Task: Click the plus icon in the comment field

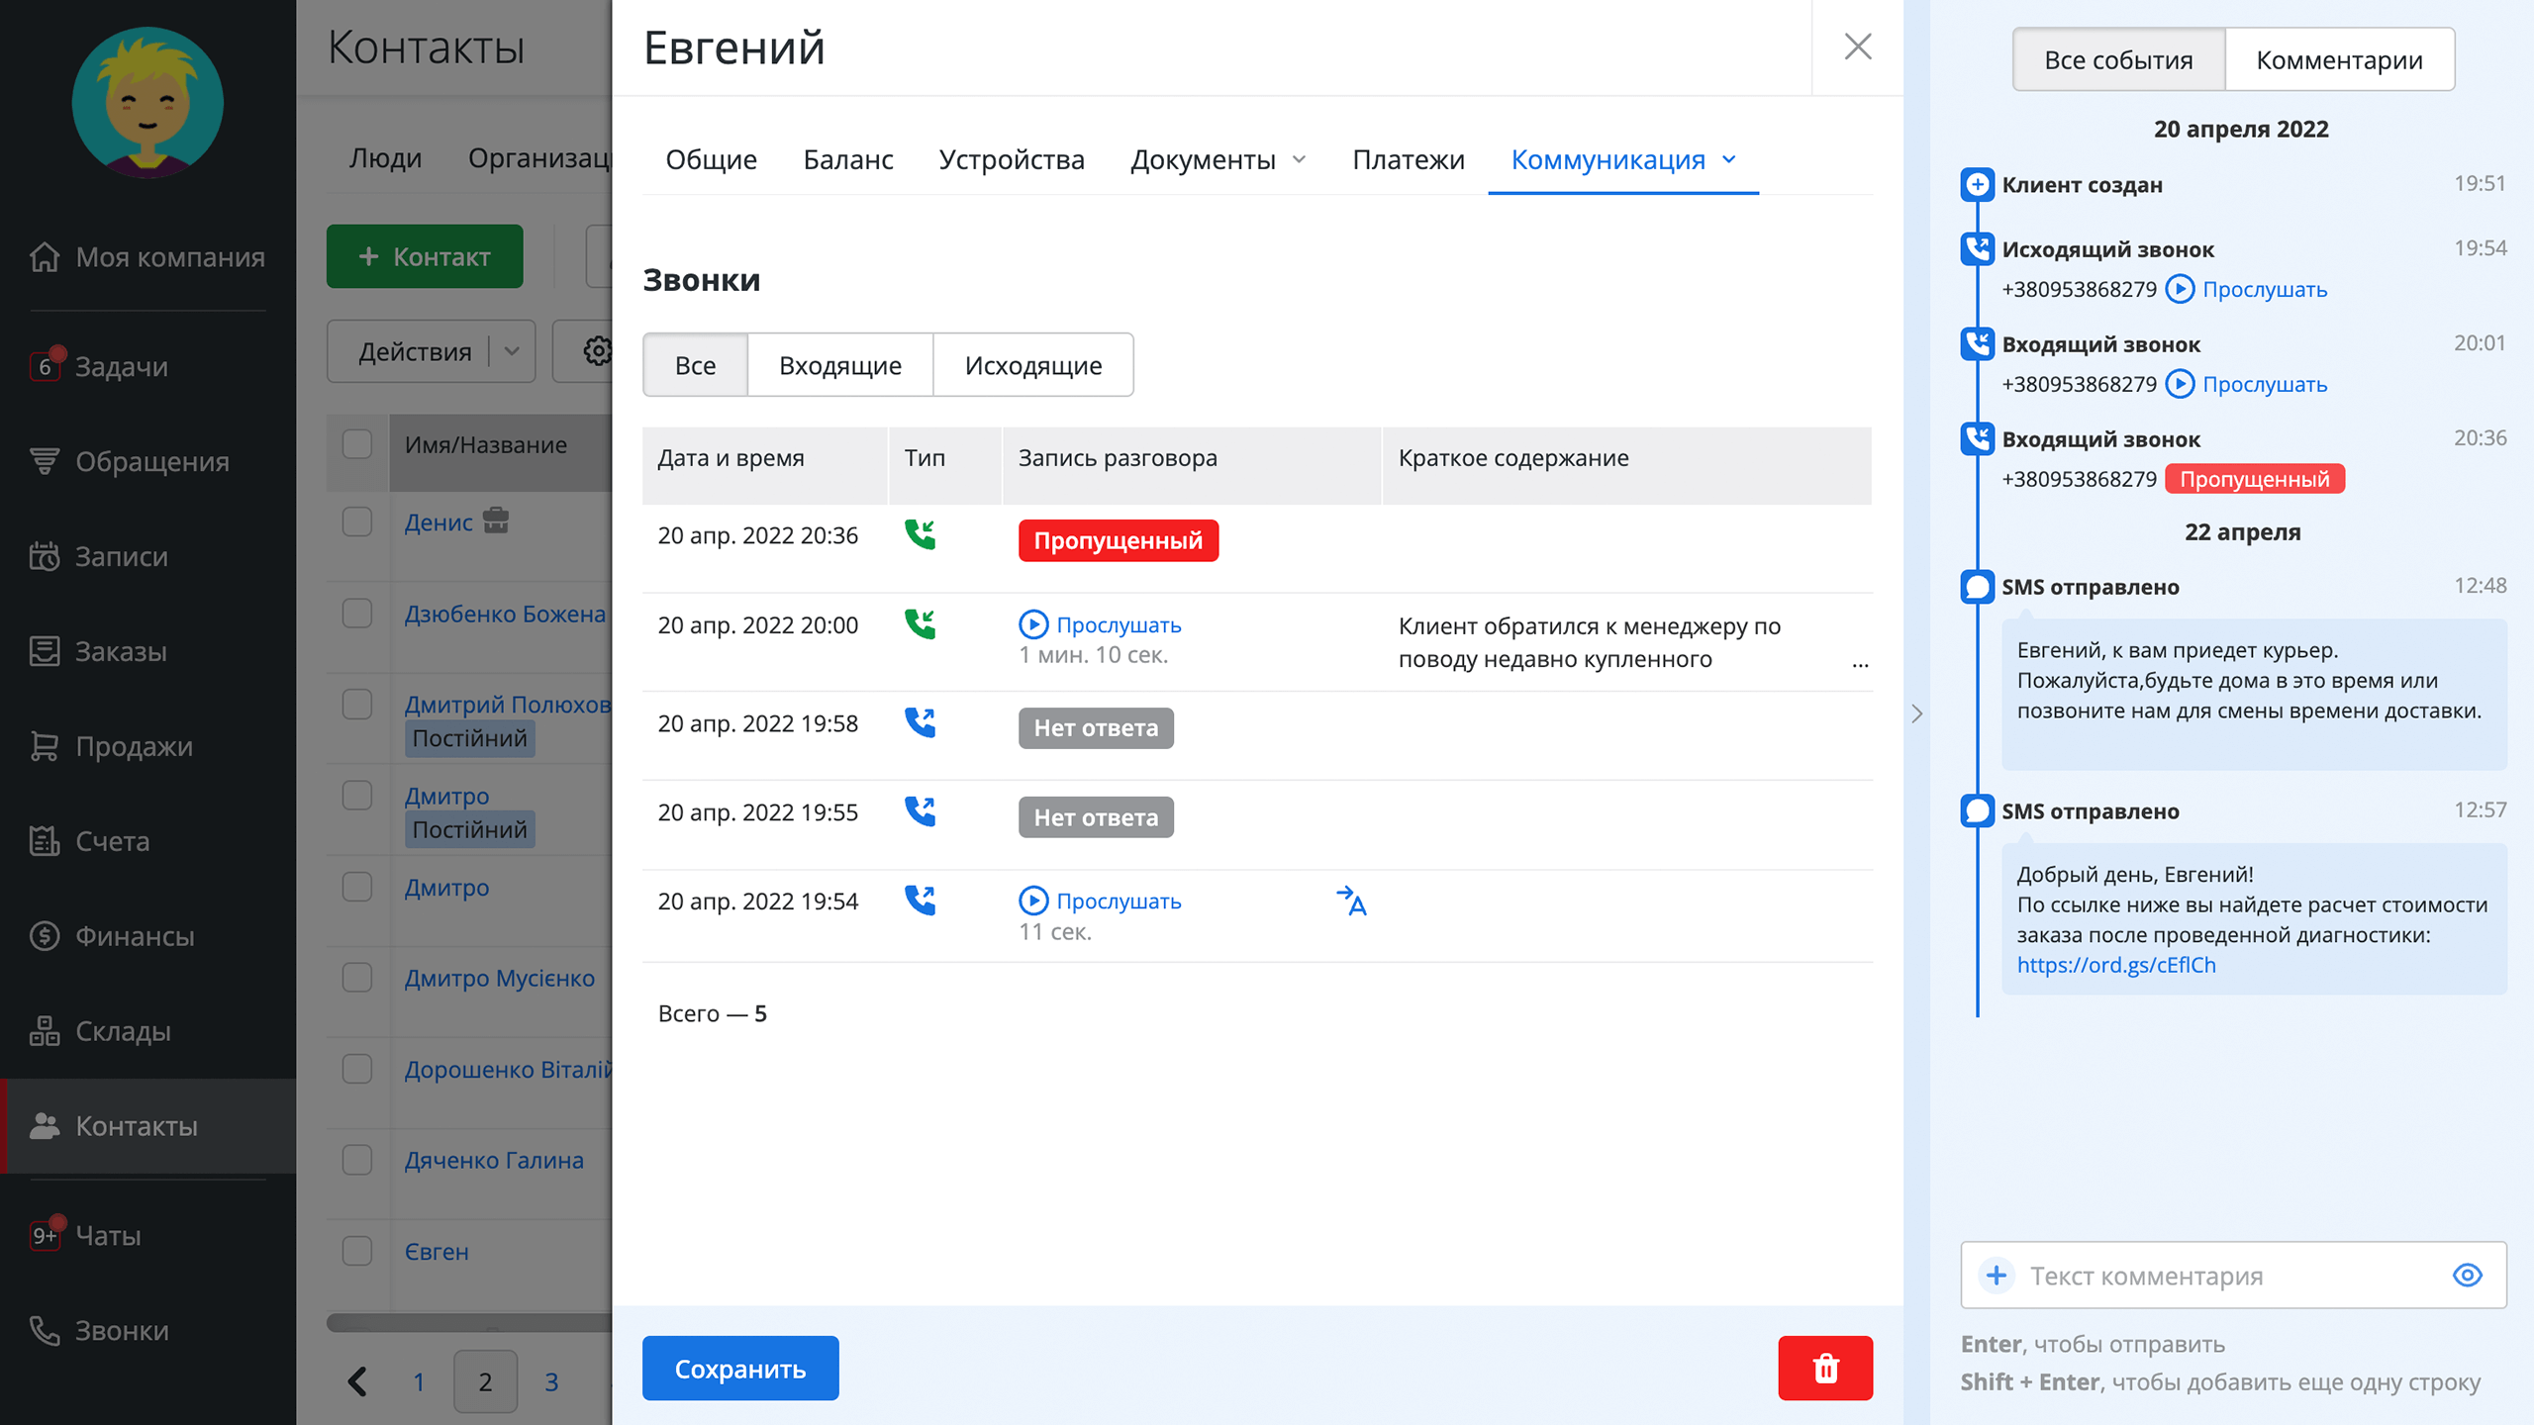Action: click(1997, 1276)
